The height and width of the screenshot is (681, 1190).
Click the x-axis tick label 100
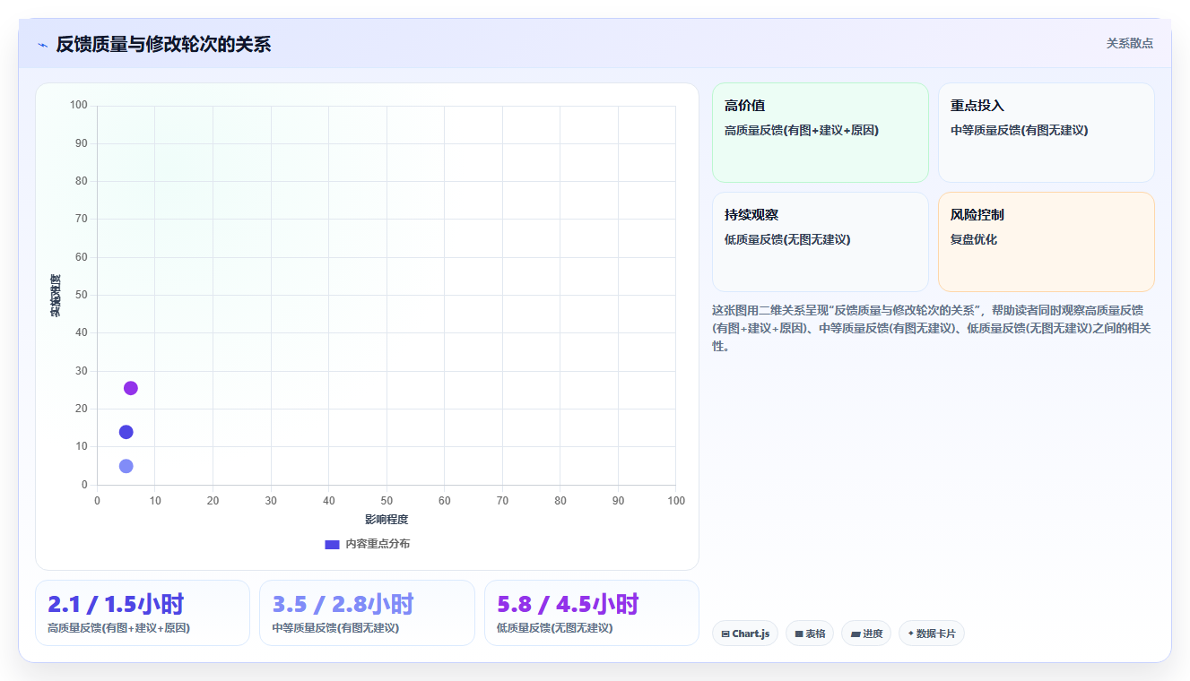pyautogui.click(x=676, y=501)
